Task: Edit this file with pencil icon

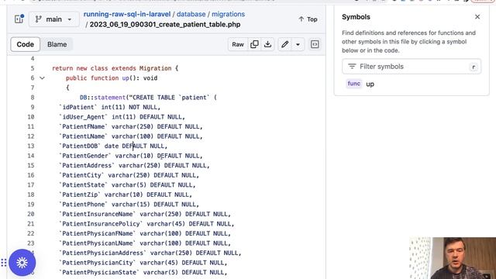Action: coord(284,44)
